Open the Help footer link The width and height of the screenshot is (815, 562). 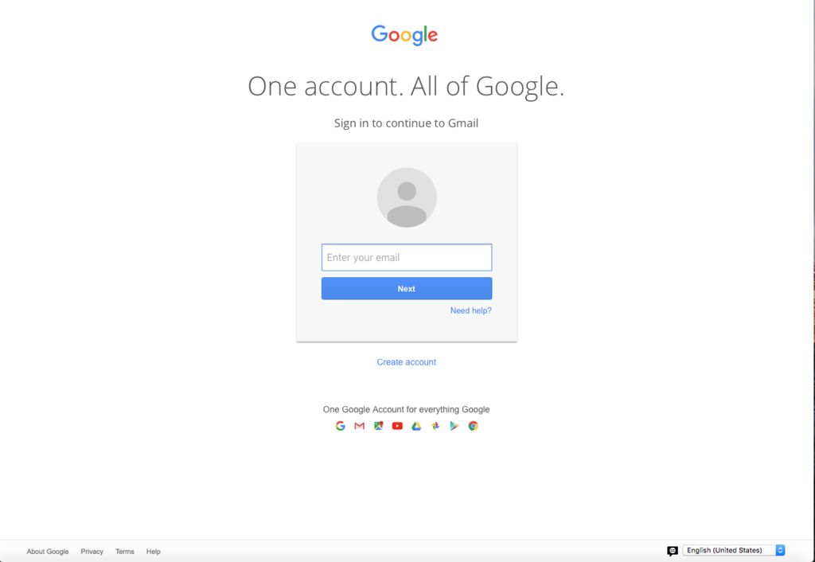(x=154, y=552)
